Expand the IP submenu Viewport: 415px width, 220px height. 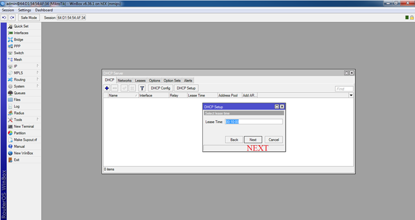coord(16,66)
